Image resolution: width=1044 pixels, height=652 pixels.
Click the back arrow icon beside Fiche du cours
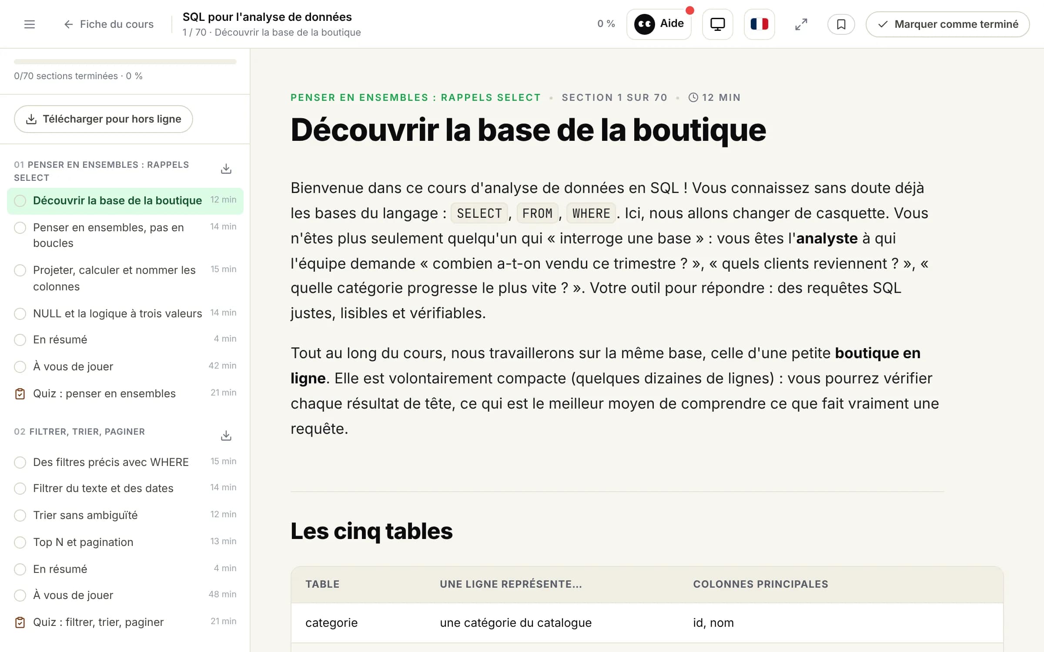pos(68,24)
